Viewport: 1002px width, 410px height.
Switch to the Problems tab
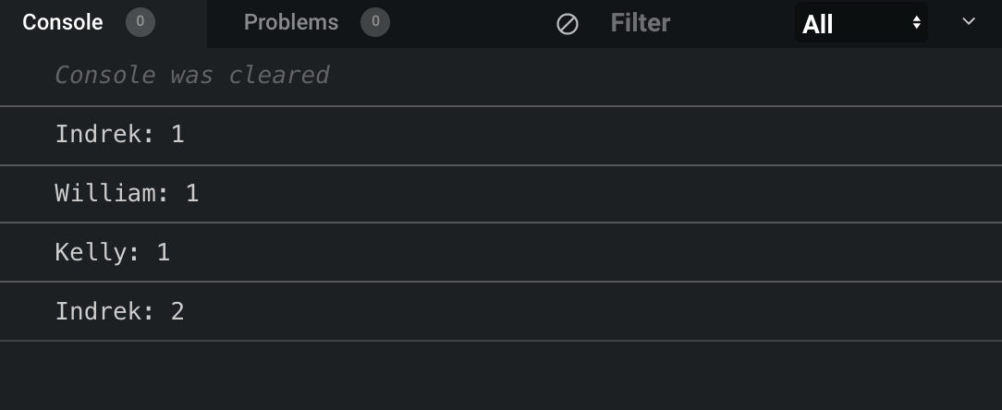[x=291, y=23]
